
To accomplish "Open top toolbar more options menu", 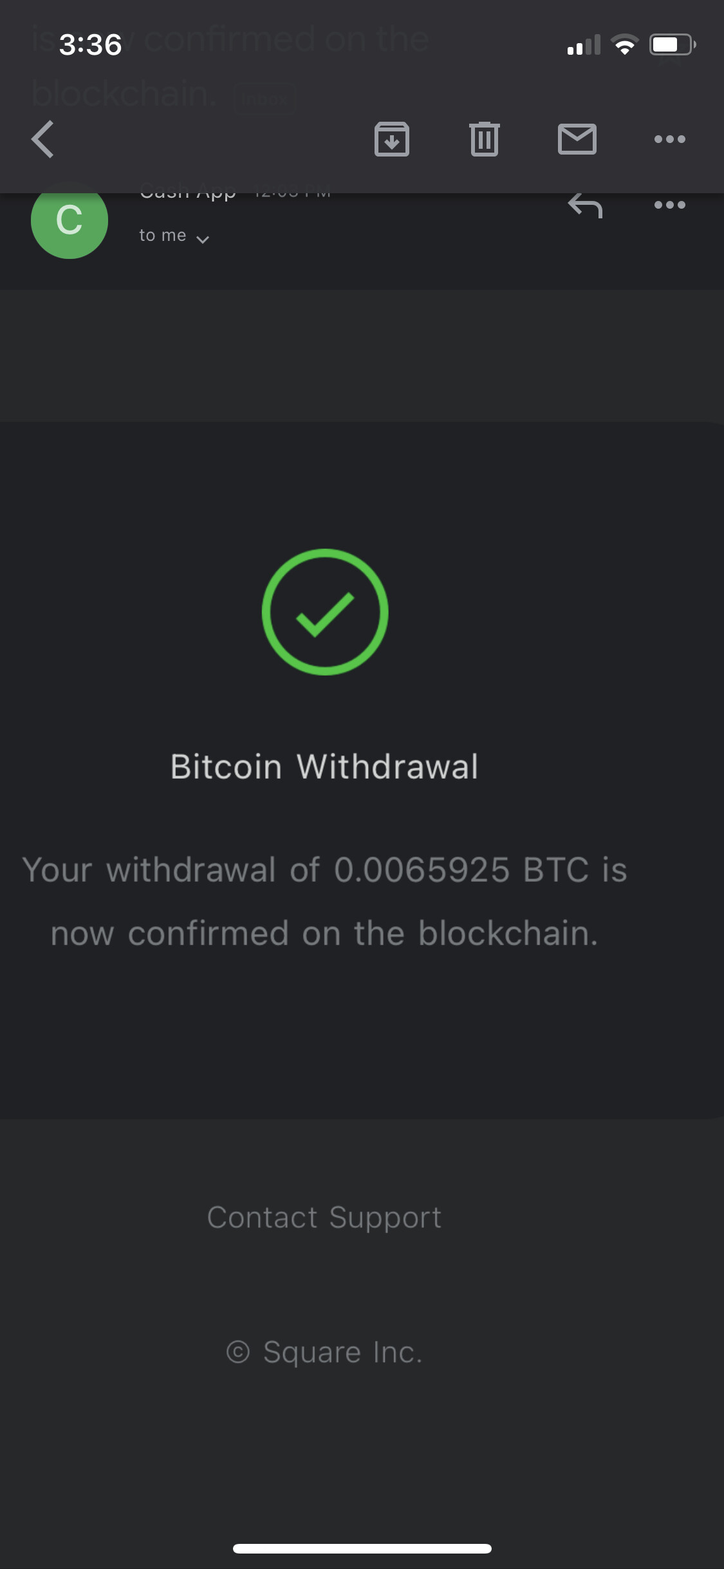I will pyautogui.click(x=669, y=139).
